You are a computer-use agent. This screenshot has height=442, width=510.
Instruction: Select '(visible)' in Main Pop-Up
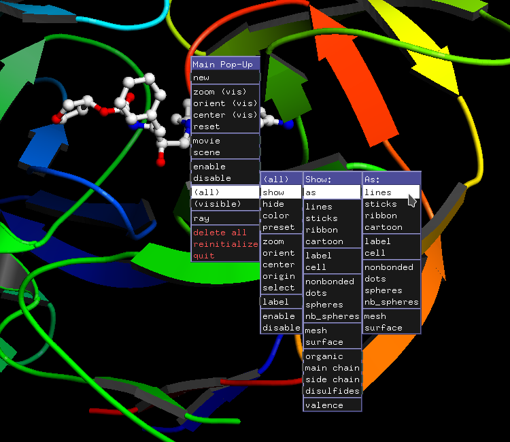tap(225, 204)
